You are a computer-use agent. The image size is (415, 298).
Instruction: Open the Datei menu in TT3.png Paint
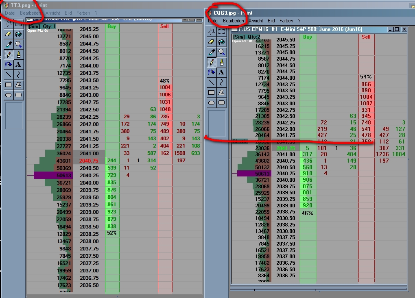(10, 13)
